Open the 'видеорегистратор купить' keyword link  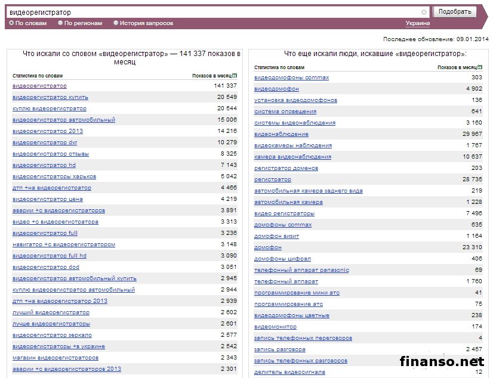coord(50,97)
